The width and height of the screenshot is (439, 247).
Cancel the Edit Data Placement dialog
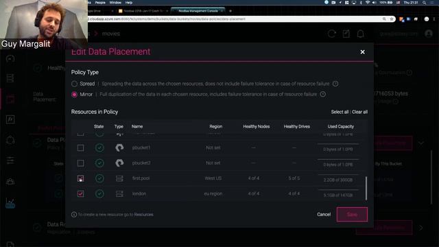324,215
